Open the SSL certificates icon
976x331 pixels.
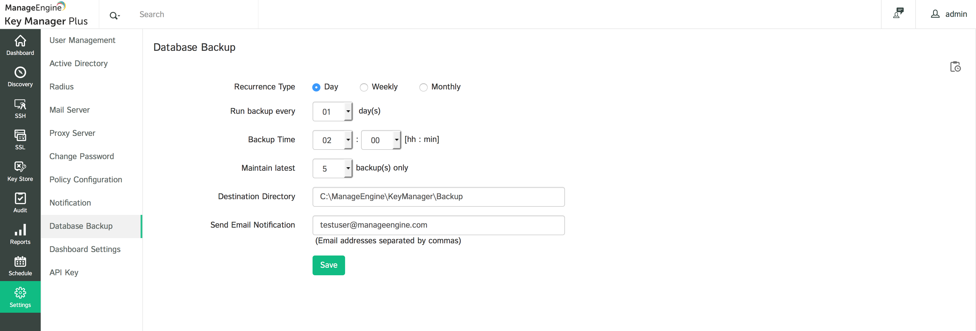(20, 139)
